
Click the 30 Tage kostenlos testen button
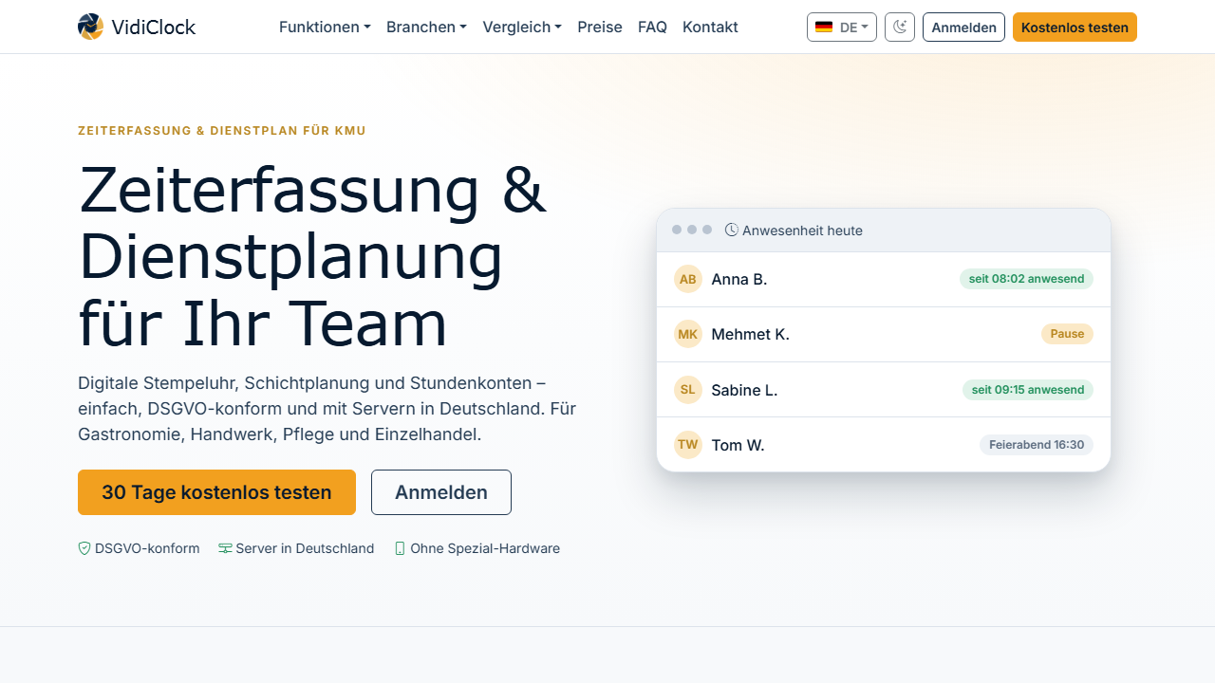216,492
